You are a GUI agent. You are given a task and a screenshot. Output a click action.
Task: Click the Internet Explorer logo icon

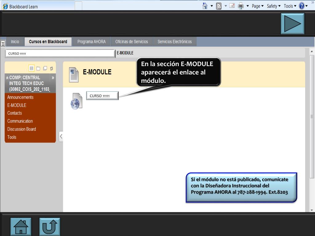tap(6, 6)
